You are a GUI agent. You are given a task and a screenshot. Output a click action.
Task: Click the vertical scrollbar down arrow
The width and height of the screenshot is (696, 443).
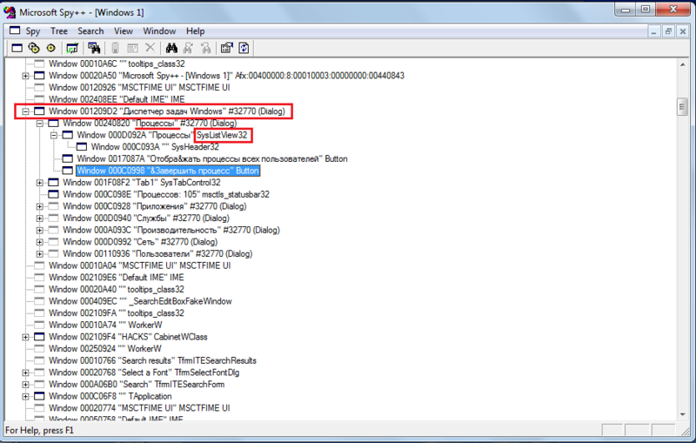(683, 414)
